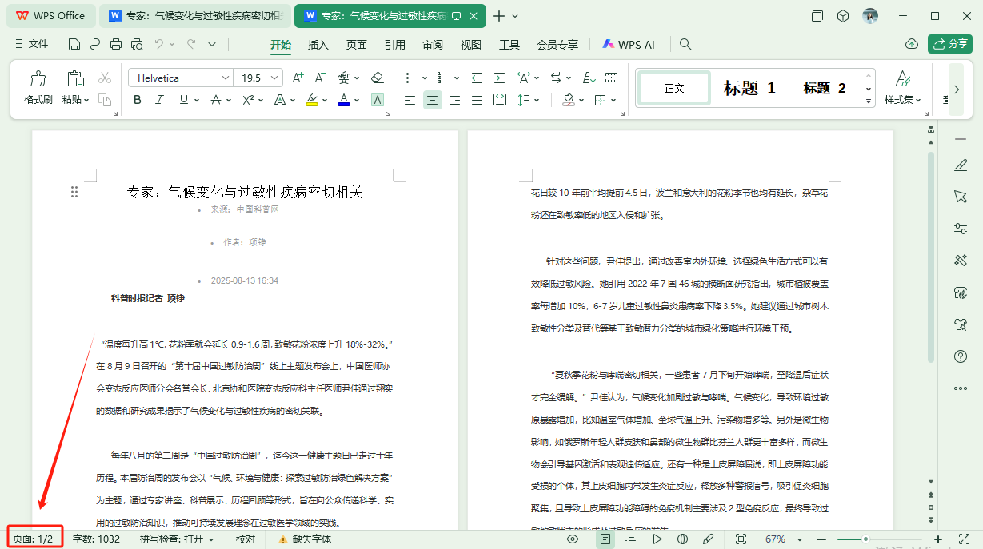
Task: Toggle center text alignment
Action: [x=431, y=99]
